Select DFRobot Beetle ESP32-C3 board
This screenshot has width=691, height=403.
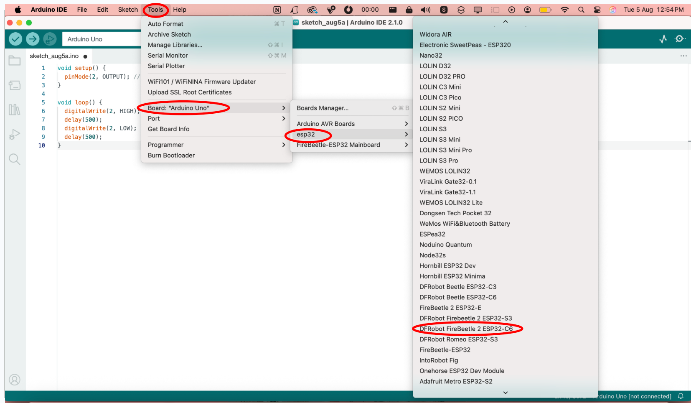tap(506, 287)
